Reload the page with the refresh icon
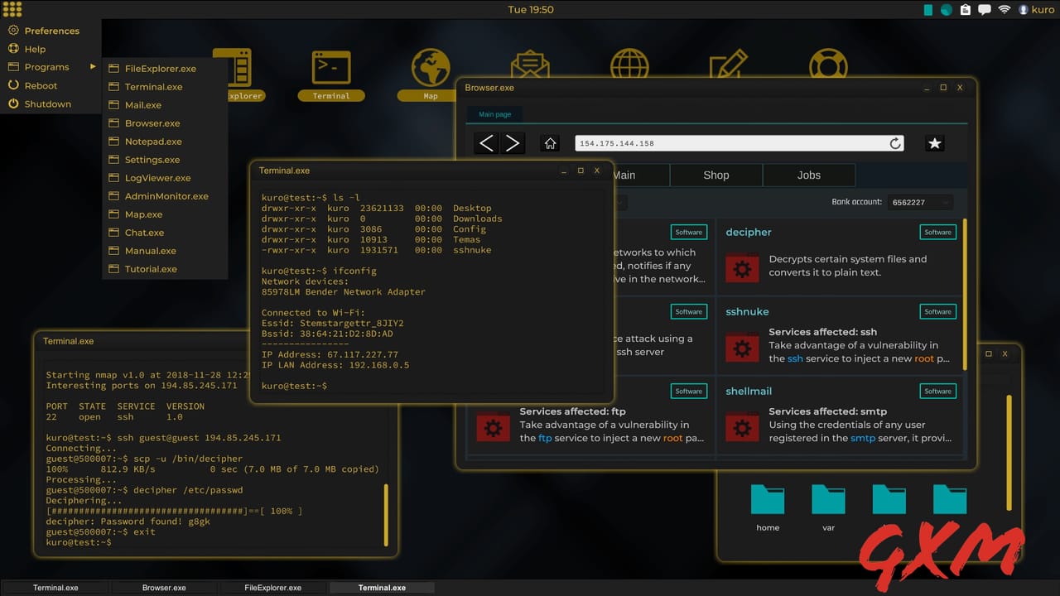 895,142
